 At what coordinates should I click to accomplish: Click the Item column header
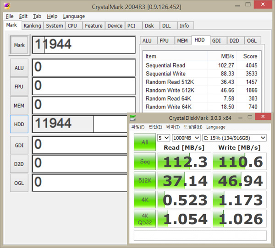click(175, 56)
